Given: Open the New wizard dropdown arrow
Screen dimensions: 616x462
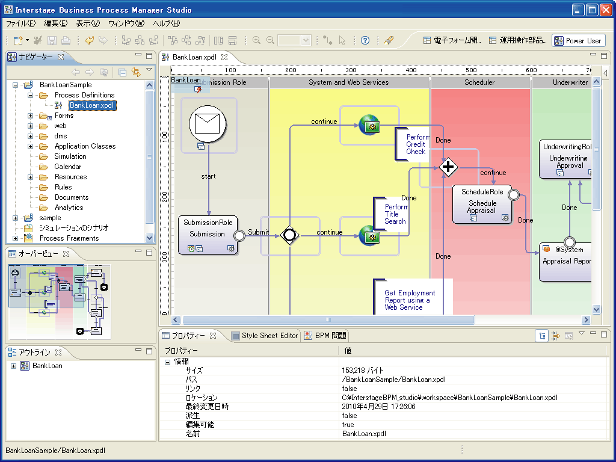Looking at the screenshot, I should point(27,40).
